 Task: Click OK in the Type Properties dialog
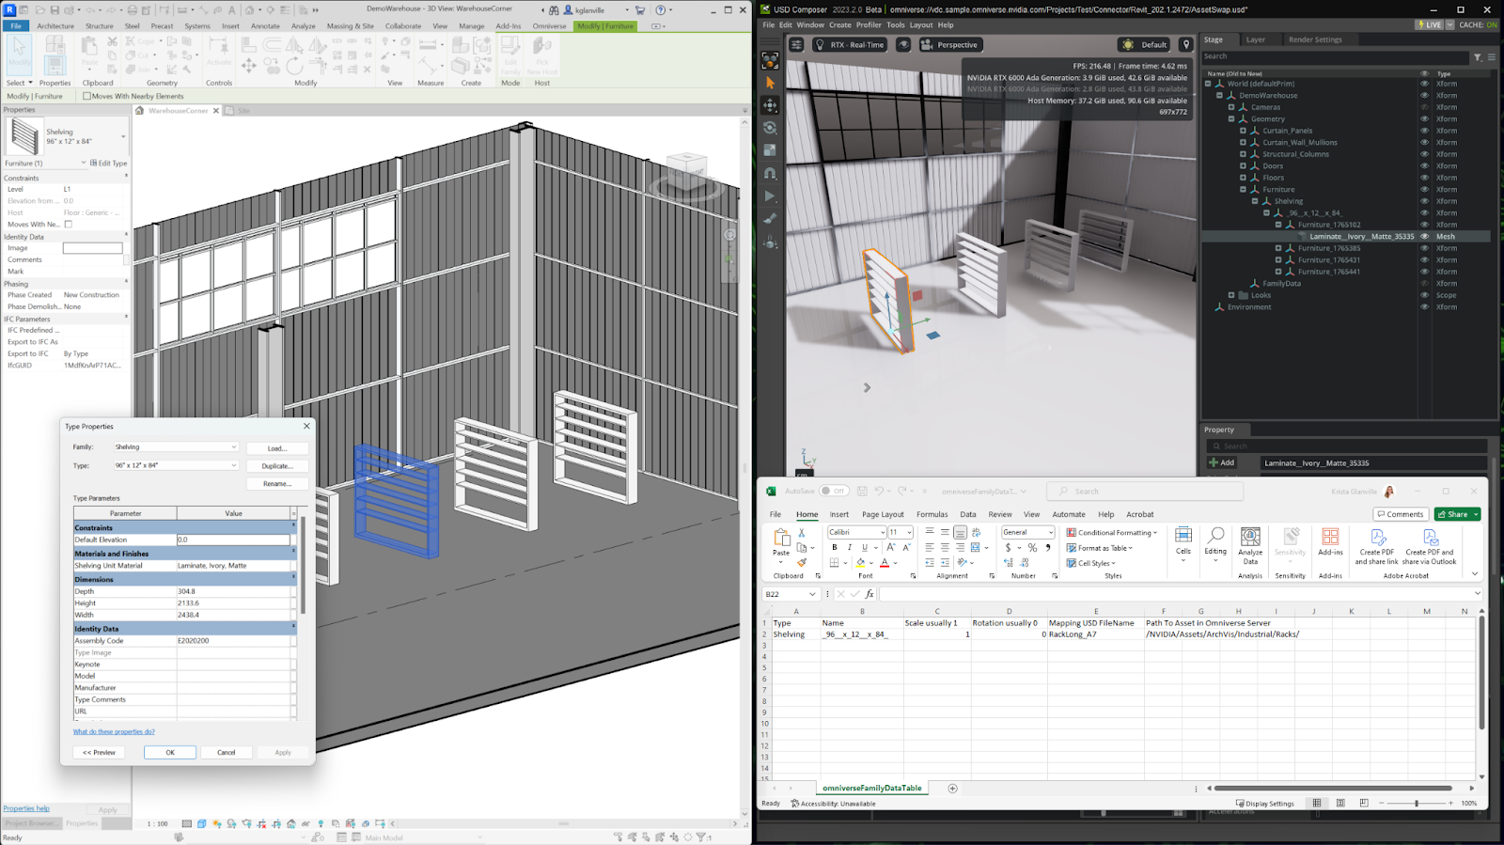point(170,753)
